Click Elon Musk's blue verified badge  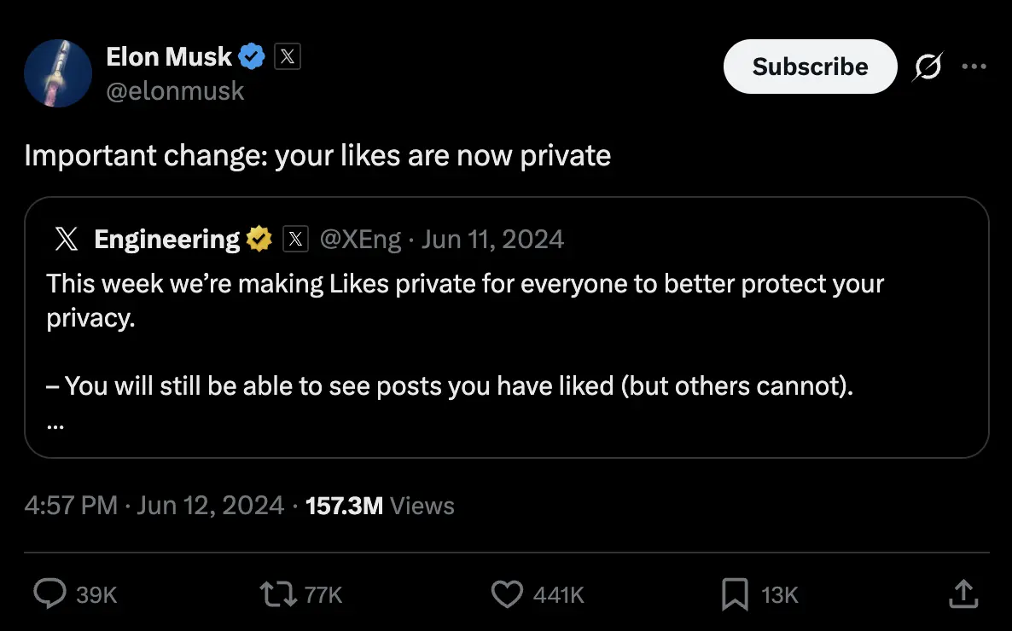[250, 55]
